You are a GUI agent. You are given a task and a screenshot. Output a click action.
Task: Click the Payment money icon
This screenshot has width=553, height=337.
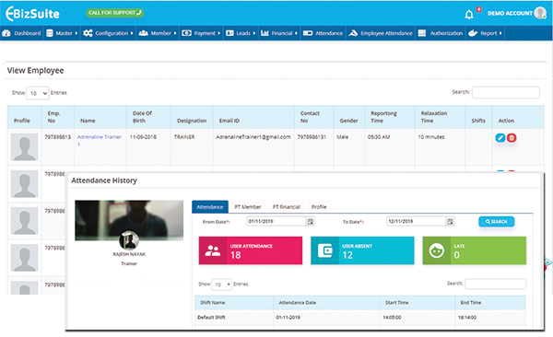[x=186, y=33]
